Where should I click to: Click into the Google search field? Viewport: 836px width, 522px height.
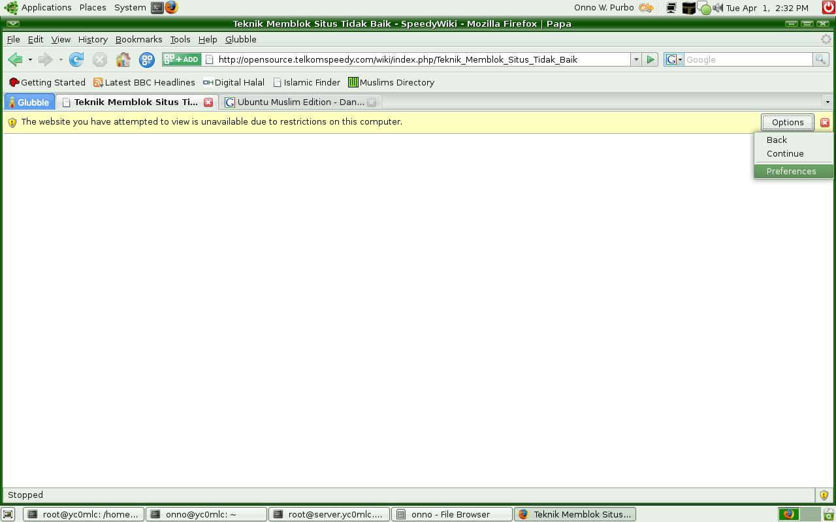pos(747,59)
